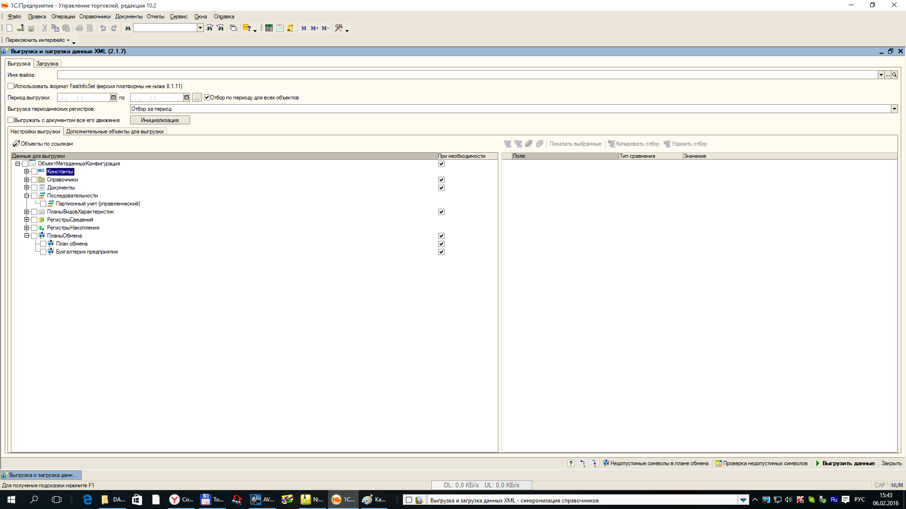906x509 pixels.
Task: Click Закрыть button at bottom right
Action: [891, 464]
